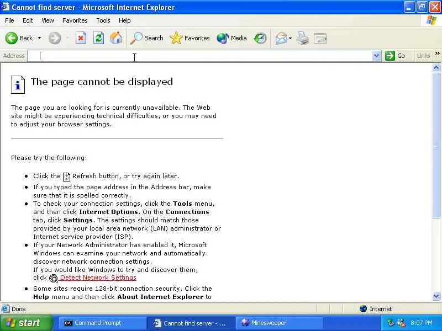
Task: Click the Internet Explorer title bar icon
Action: pyautogui.click(x=5, y=7)
